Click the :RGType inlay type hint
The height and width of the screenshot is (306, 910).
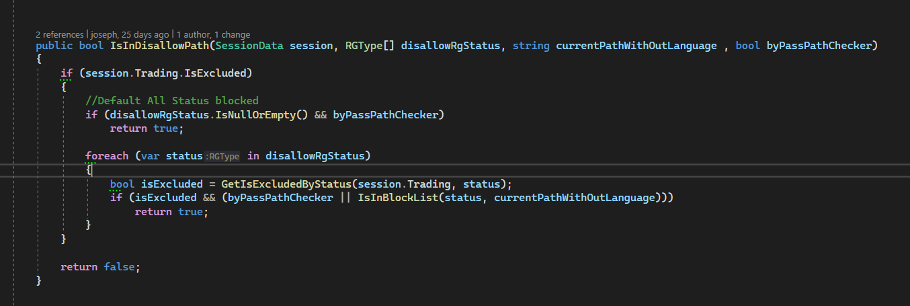222,156
